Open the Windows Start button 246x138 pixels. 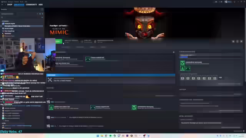[98, 136]
